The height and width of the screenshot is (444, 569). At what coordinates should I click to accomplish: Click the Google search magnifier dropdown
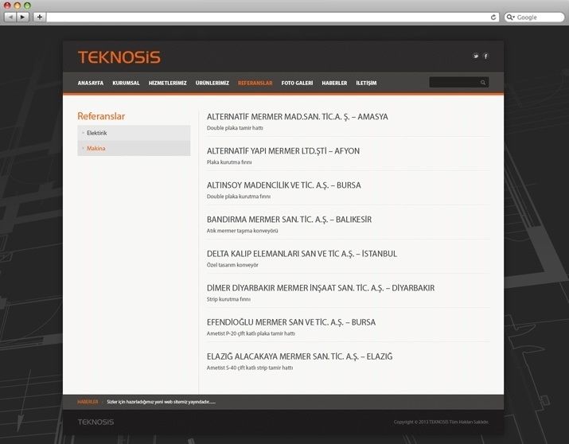[511, 17]
